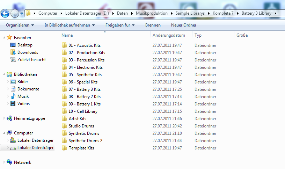Click the Dateiordner type of Artist Kits

(205, 118)
